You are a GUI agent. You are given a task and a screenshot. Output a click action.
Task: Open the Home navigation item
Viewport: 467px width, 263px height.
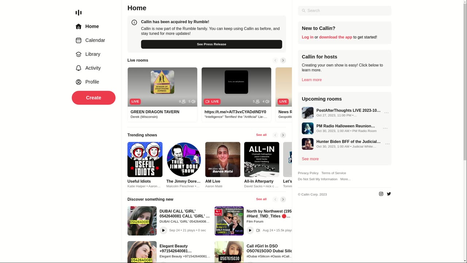click(x=87, y=26)
